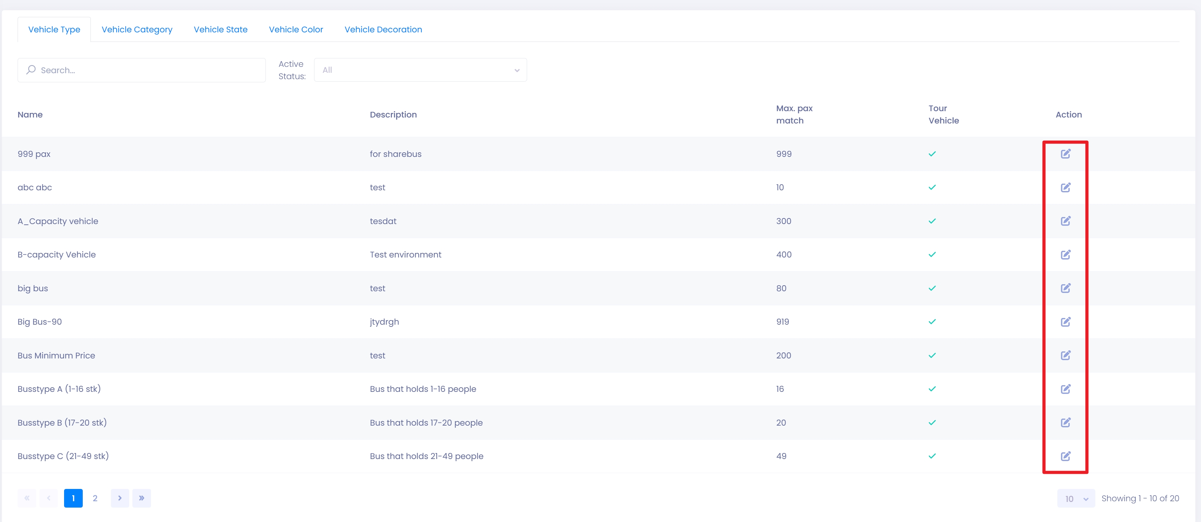Click the 'Bus that holds 17-20 people' text

click(426, 422)
